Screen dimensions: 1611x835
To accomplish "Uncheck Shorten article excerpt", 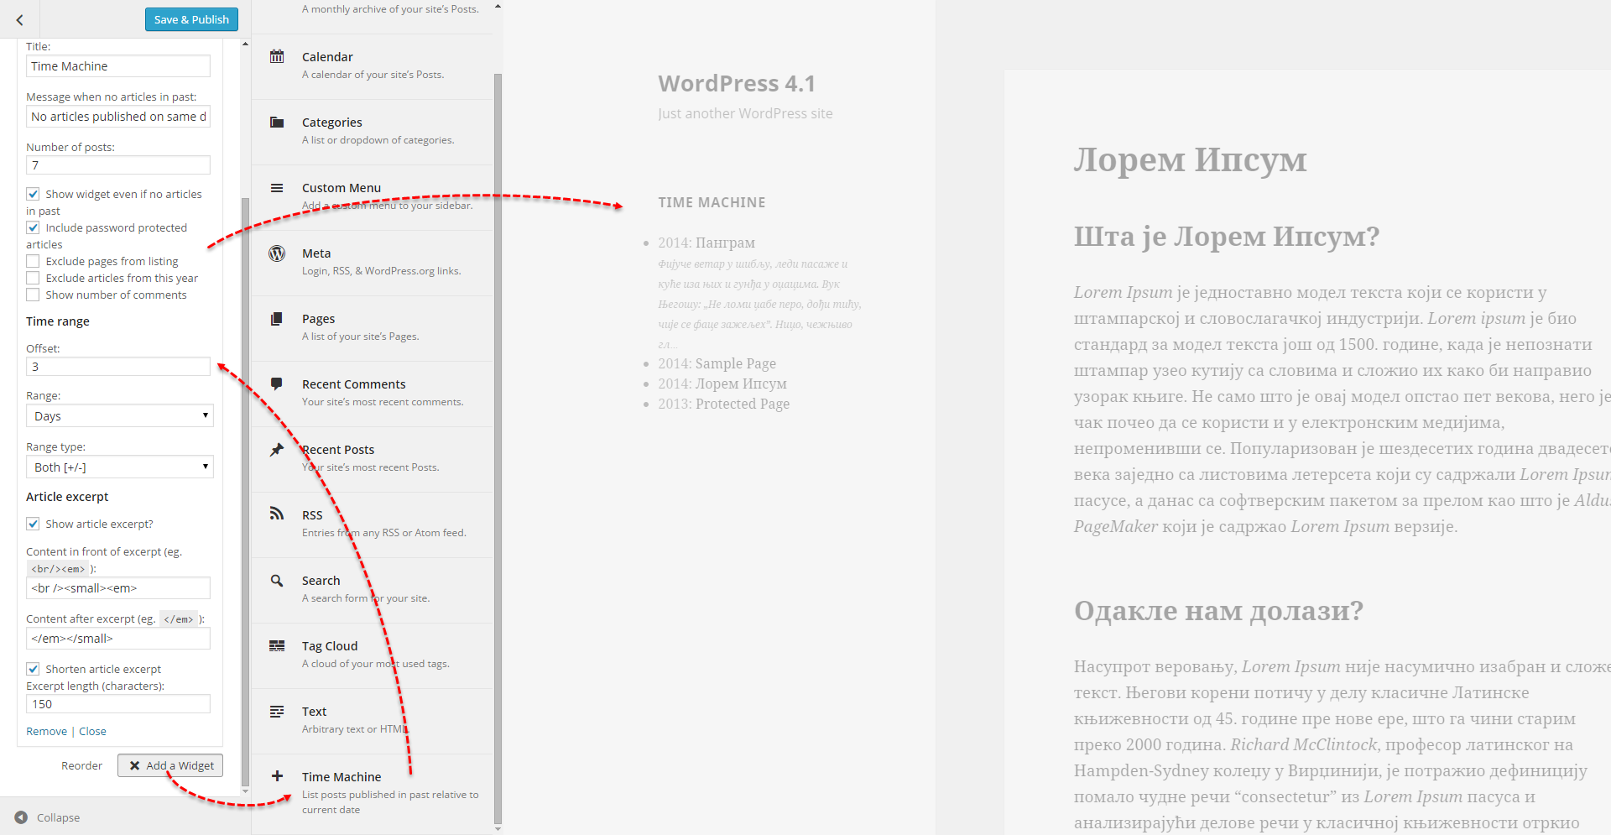I will click(33, 669).
